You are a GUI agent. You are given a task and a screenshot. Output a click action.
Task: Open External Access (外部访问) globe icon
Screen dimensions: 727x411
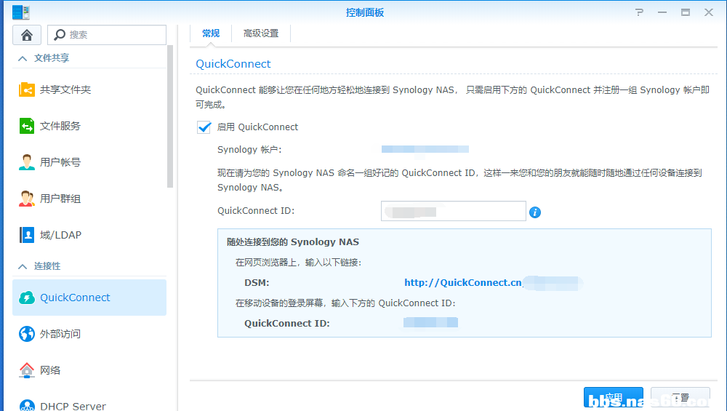[x=27, y=334]
